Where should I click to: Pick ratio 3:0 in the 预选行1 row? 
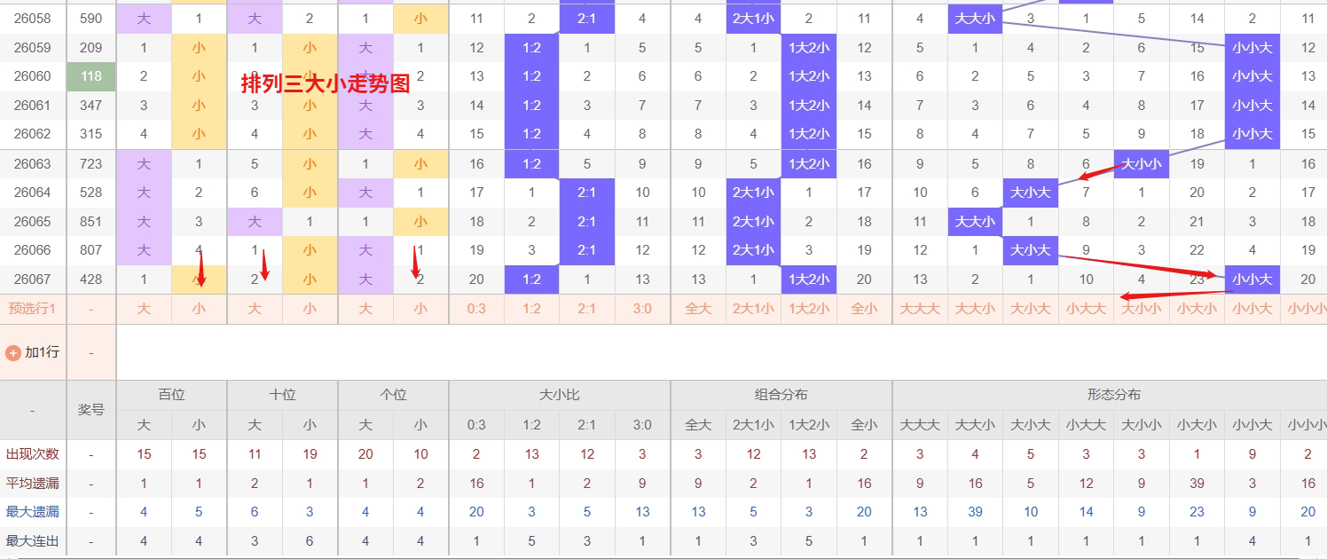(x=642, y=309)
